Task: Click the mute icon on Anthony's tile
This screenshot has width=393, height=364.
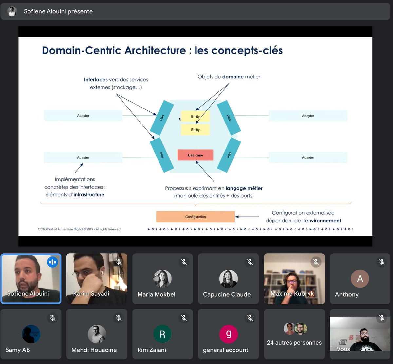Action: [382, 262]
